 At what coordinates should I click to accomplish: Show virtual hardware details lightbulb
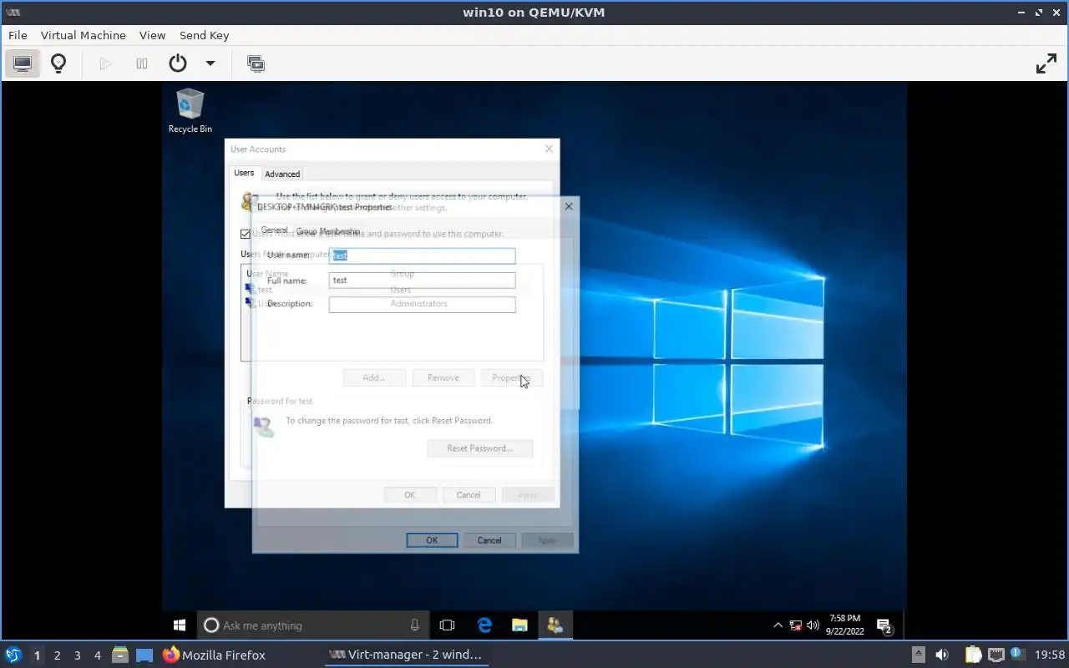point(58,63)
